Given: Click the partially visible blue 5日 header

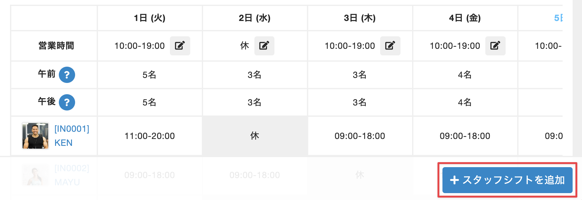Looking at the screenshot, I should pos(558,18).
